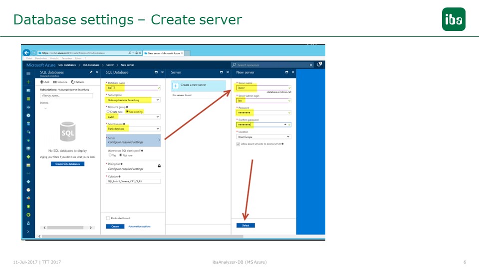
Task: Choose Yes for SQL elastic pool
Action: 110,155
